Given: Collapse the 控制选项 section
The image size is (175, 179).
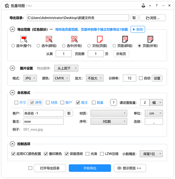Looking at the screenshot, I should point(12,144).
